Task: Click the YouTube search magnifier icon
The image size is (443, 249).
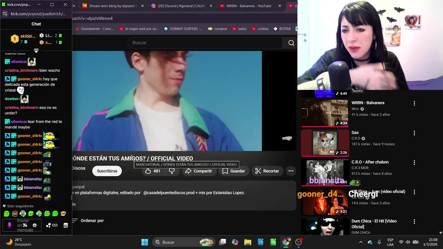Action: click(x=291, y=43)
